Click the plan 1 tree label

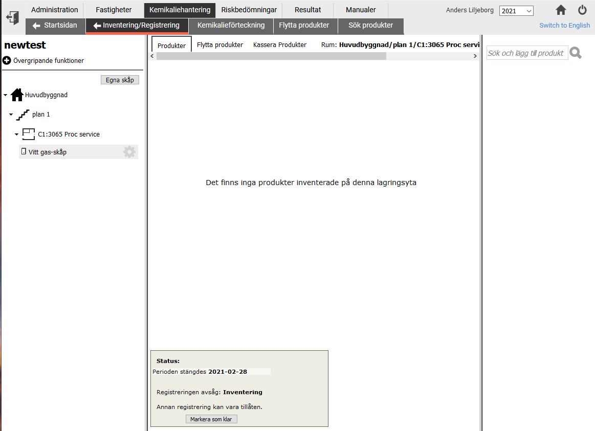pyautogui.click(x=41, y=115)
